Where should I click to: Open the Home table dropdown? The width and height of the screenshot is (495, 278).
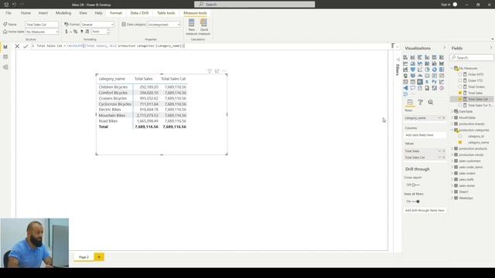click(x=42, y=32)
